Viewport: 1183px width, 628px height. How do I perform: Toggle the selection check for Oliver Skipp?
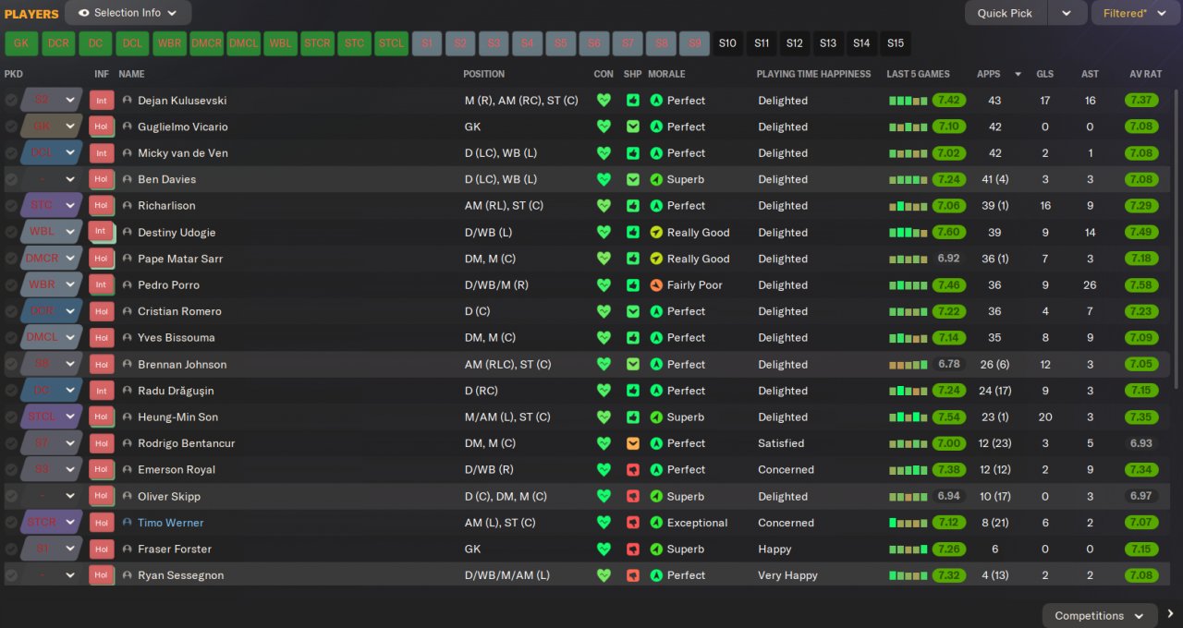(x=11, y=496)
